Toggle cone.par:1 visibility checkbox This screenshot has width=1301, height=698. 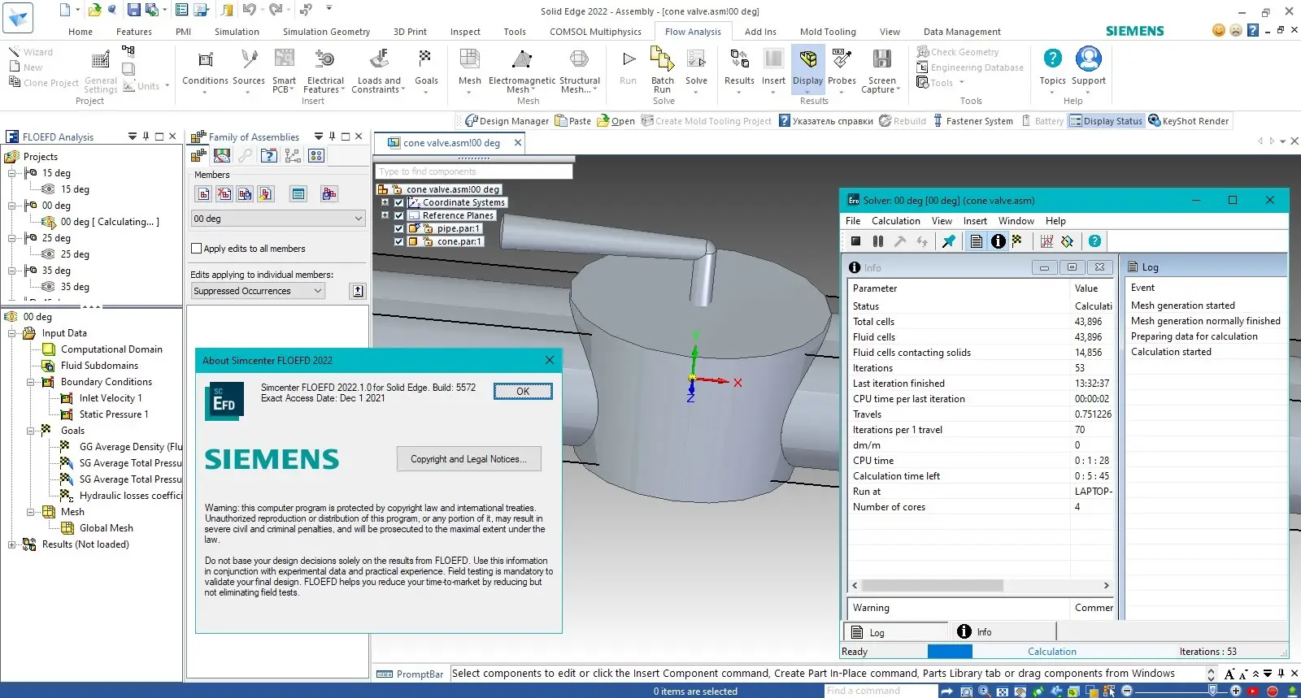pyautogui.click(x=398, y=242)
